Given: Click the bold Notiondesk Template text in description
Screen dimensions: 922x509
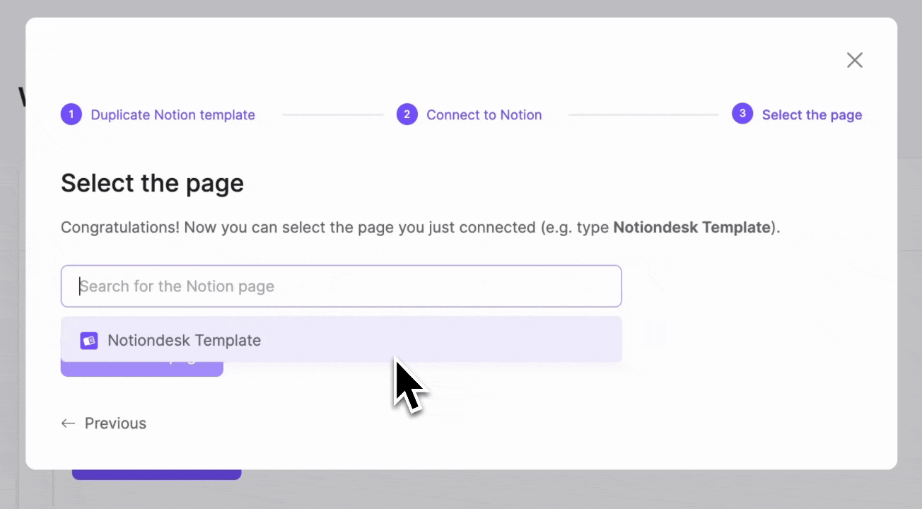Looking at the screenshot, I should [x=691, y=228].
